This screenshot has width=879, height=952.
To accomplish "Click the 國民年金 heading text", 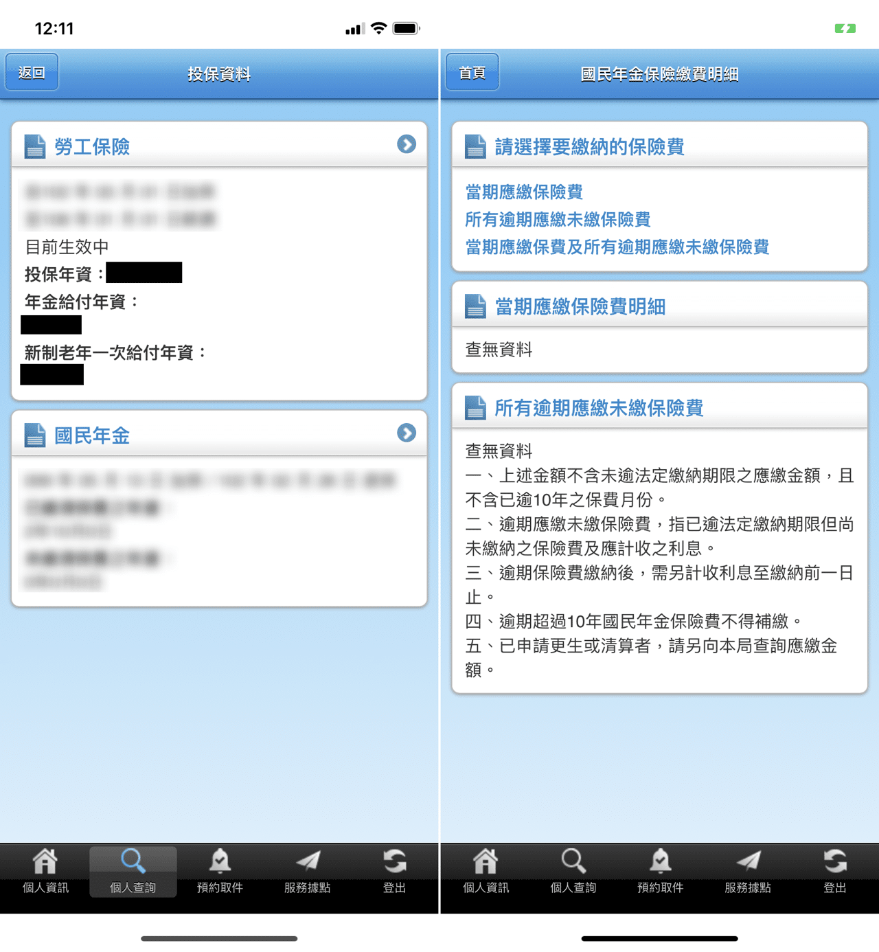I will 92,435.
